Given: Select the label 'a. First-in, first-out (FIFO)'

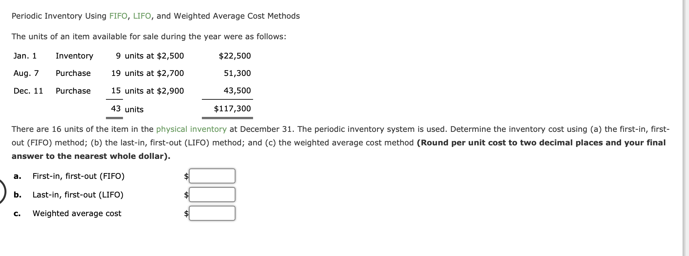Looking at the screenshot, I should tap(79, 176).
